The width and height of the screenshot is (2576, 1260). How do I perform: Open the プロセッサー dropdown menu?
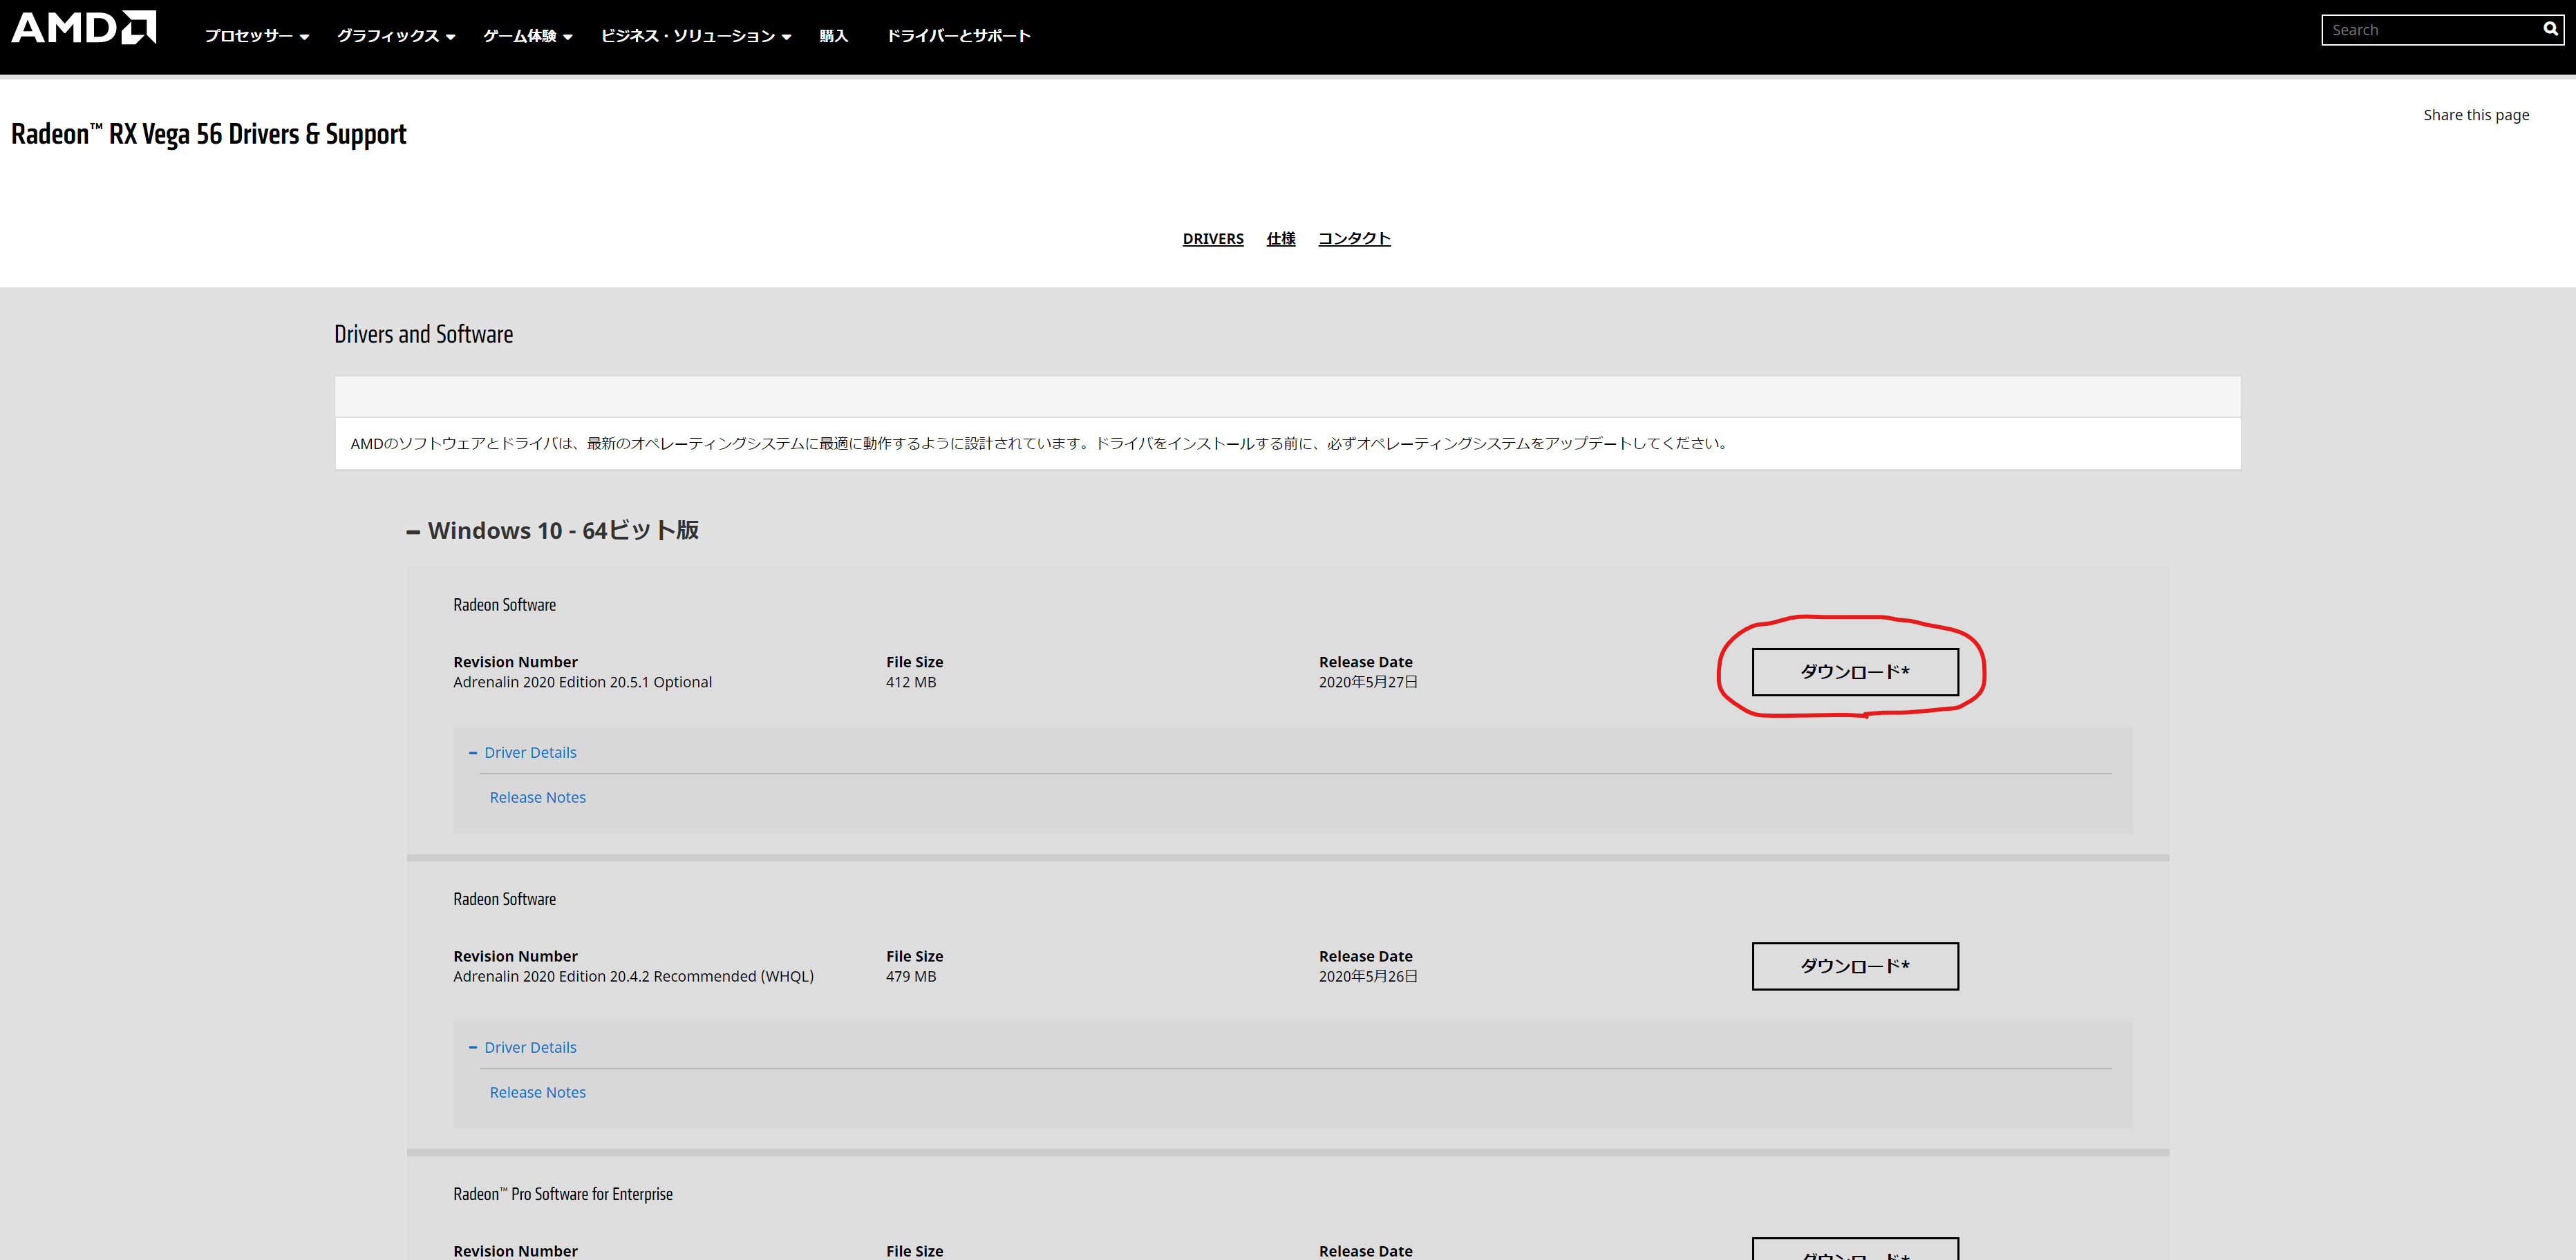click(257, 36)
